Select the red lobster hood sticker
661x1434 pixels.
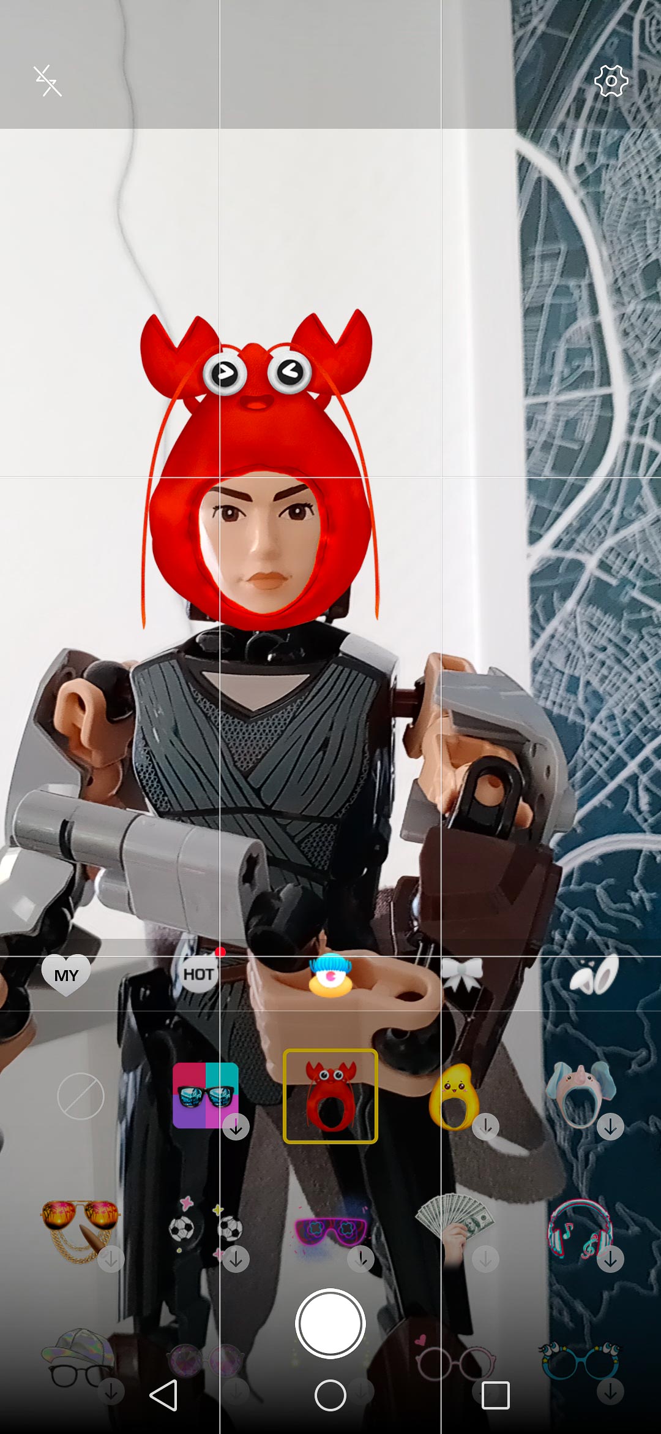click(330, 1096)
